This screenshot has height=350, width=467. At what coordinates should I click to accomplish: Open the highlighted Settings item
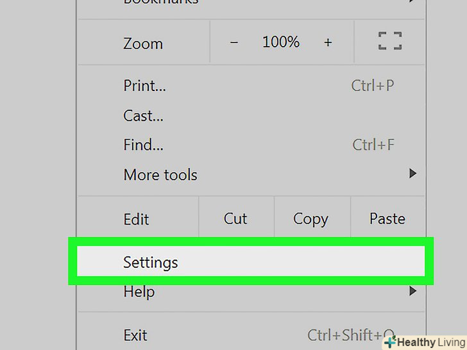coord(151,262)
